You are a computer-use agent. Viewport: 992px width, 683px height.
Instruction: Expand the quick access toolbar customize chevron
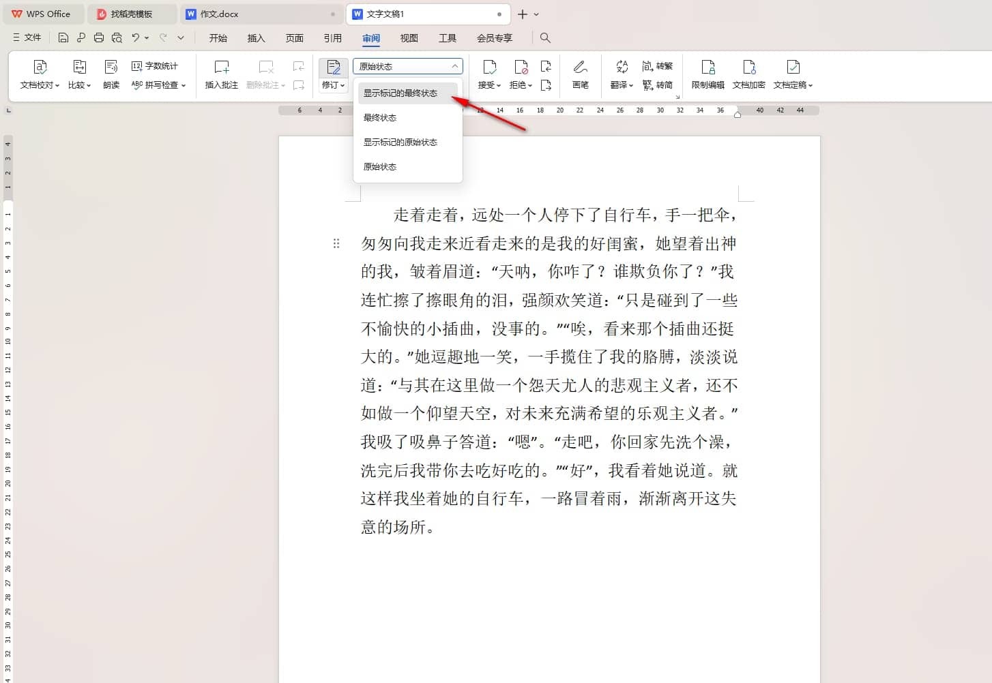[x=181, y=38]
